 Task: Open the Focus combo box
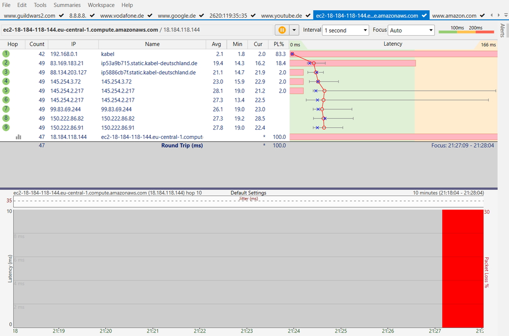click(411, 30)
